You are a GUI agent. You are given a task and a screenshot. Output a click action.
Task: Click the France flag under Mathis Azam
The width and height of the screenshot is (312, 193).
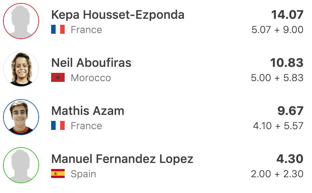click(58, 126)
